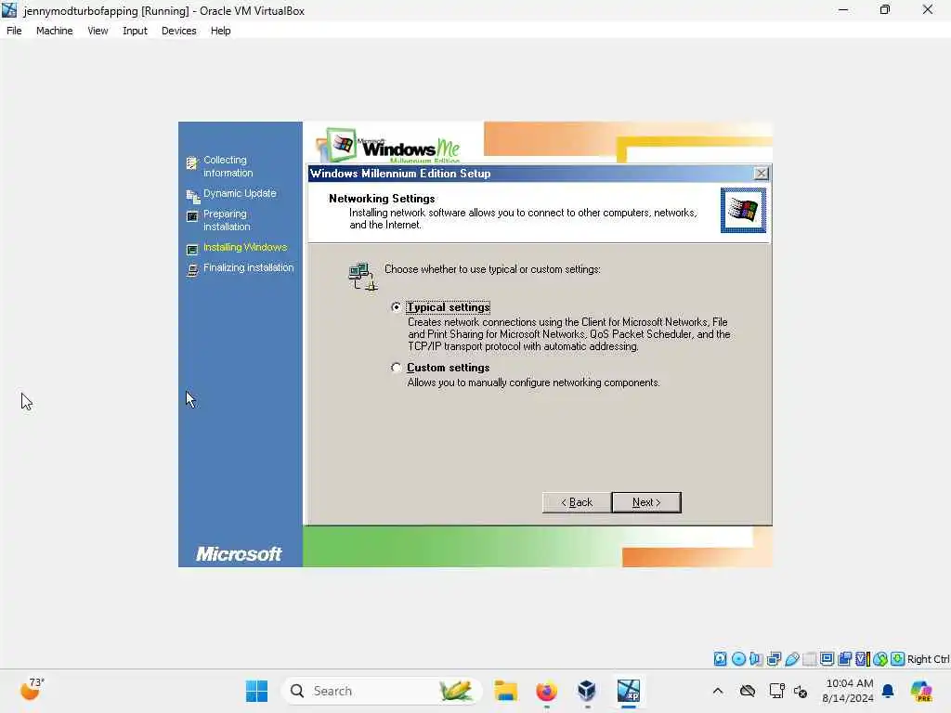Viewport: 951px width, 713px height.
Task: Open the Copilot preview icon
Action: point(921,691)
